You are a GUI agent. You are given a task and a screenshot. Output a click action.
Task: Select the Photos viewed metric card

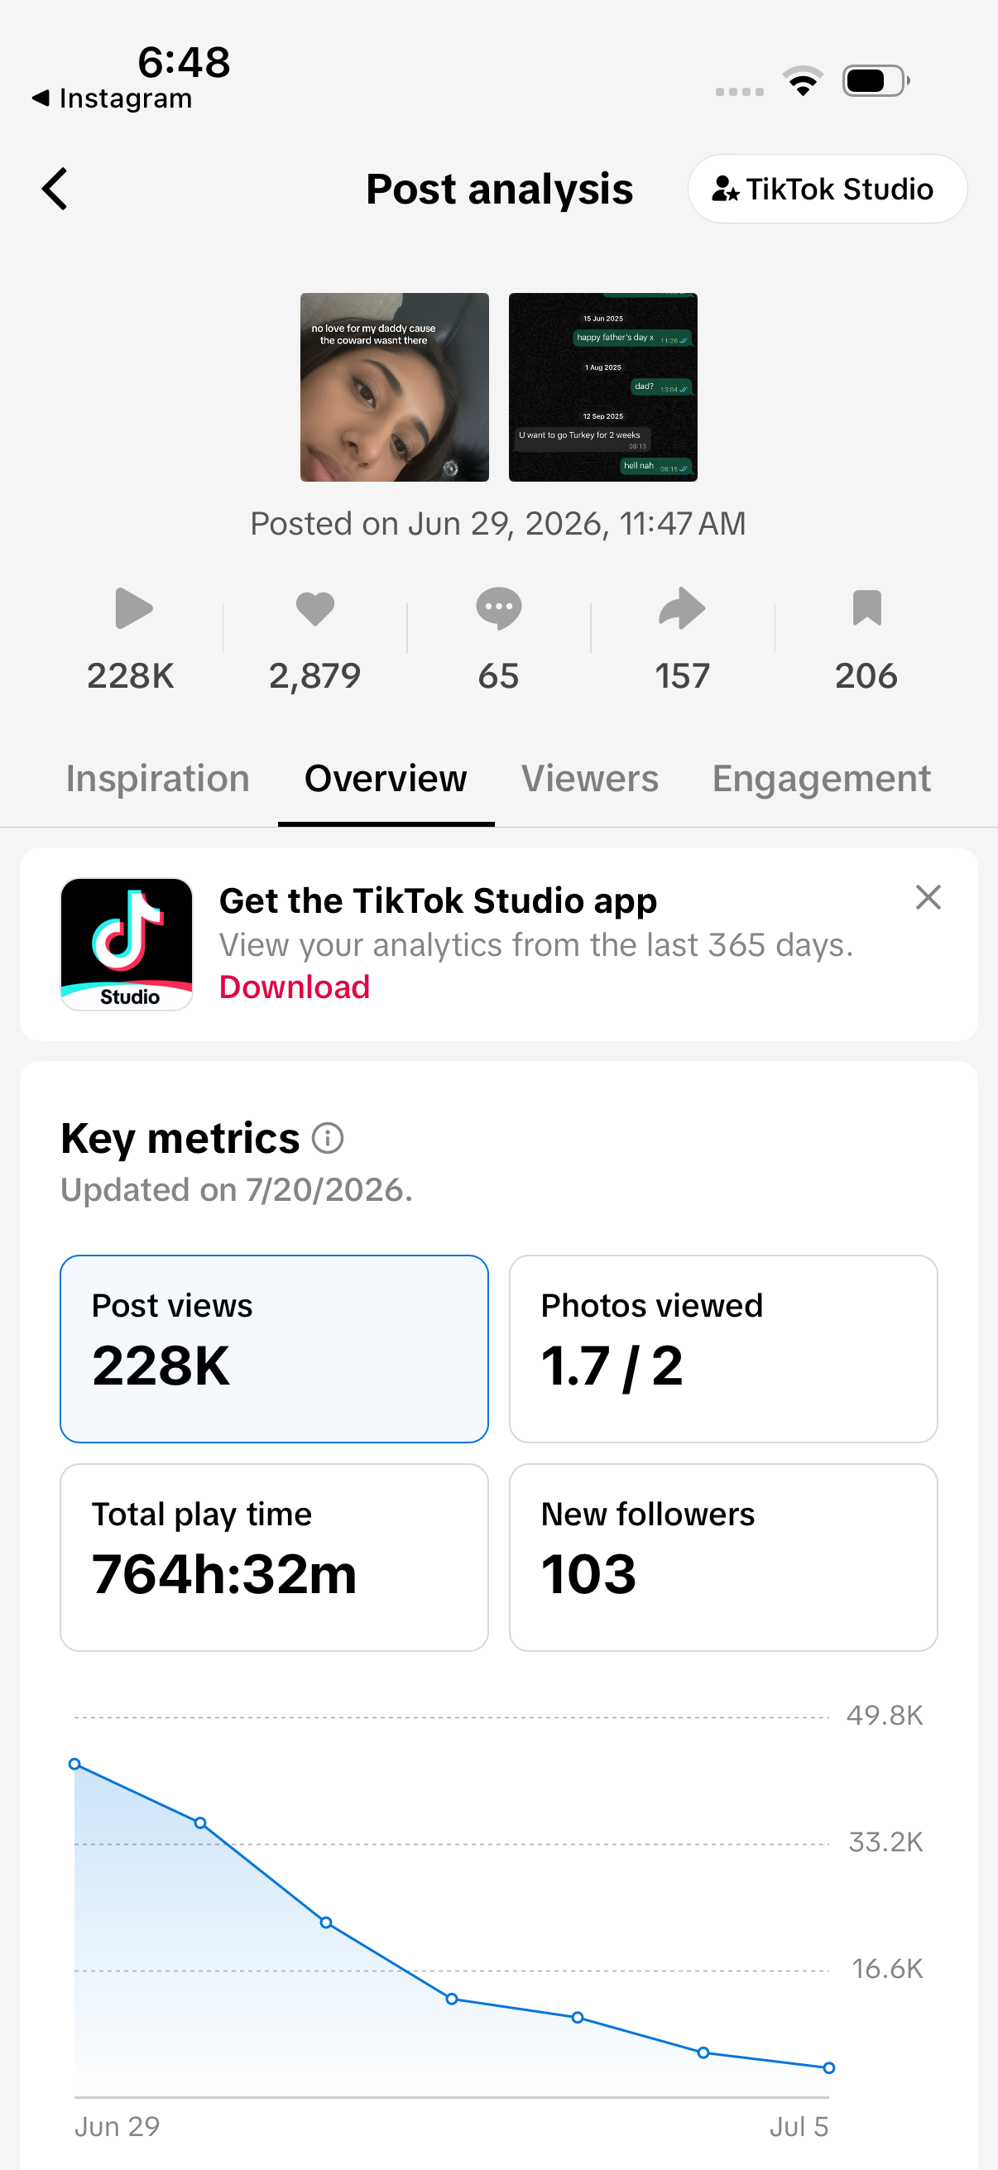(x=723, y=1349)
